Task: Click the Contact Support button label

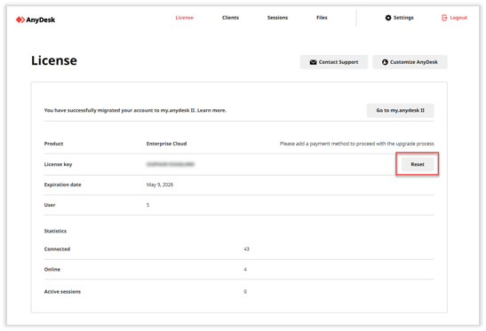Action: point(339,62)
